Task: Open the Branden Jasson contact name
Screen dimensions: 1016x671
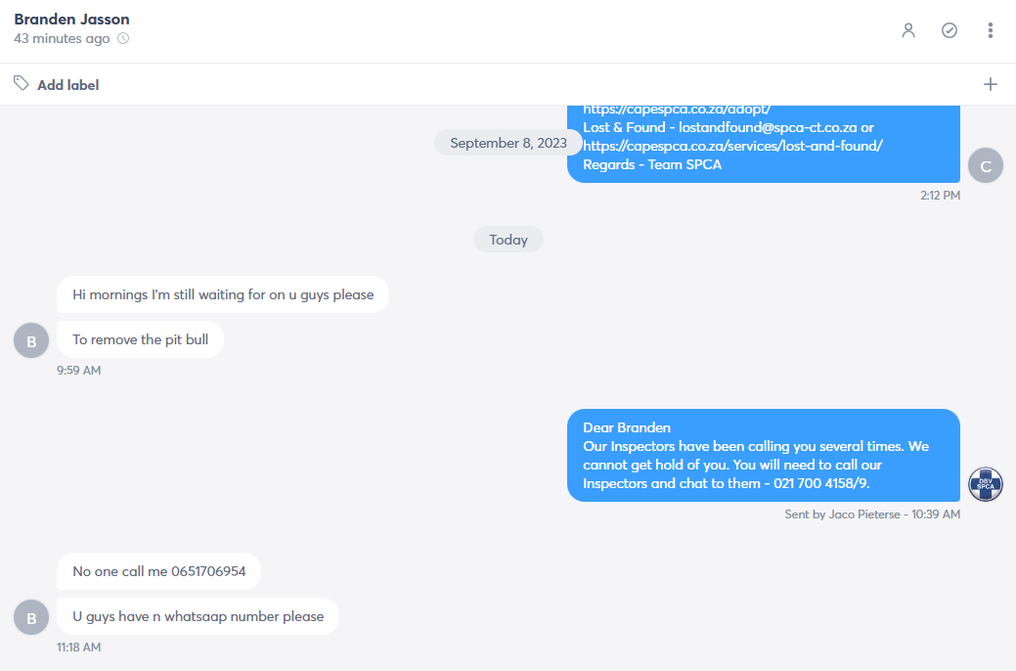Action: coord(72,19)
